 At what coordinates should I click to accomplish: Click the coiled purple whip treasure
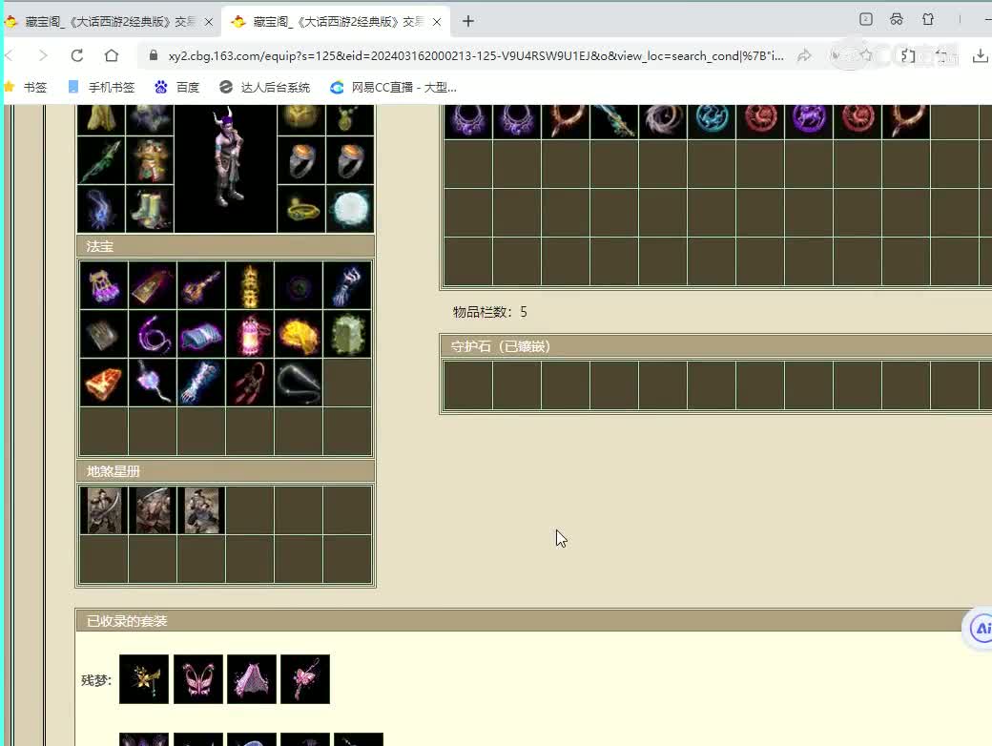(x=153, y=334)
